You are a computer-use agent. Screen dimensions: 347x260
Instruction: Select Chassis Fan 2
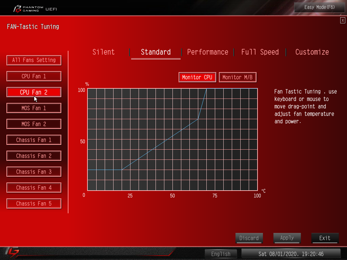pyautogui.click(x=34, y=156)
